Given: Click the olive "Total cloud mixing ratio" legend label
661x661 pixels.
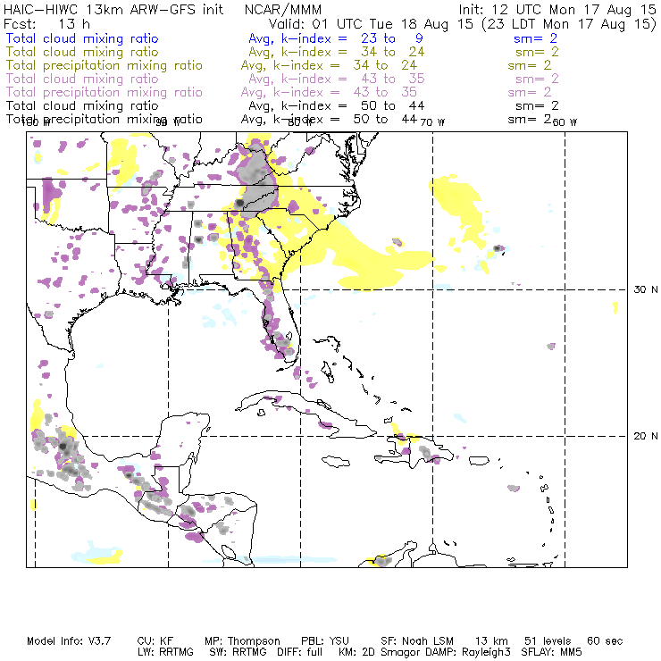Looking at the screenshot, I should [82, 52].
